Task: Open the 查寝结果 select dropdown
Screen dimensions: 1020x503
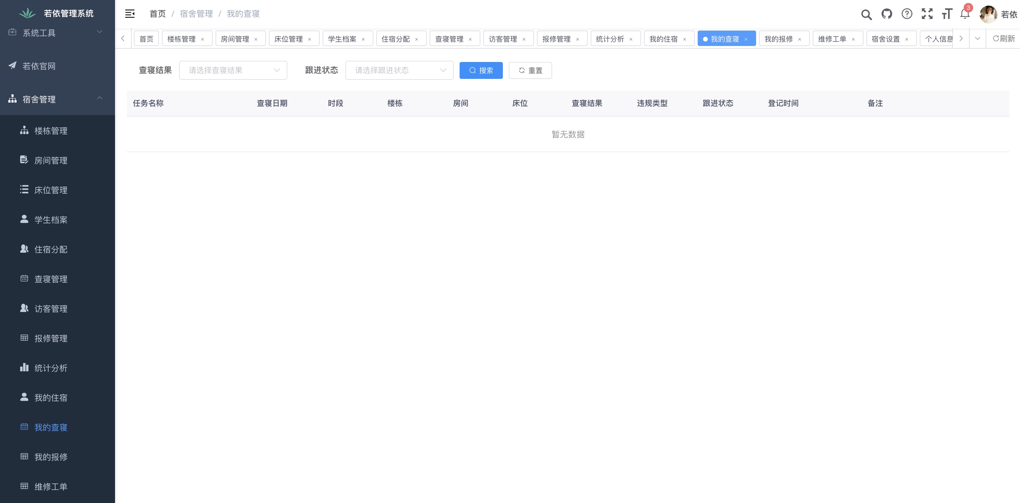Action: coord(233,70)
